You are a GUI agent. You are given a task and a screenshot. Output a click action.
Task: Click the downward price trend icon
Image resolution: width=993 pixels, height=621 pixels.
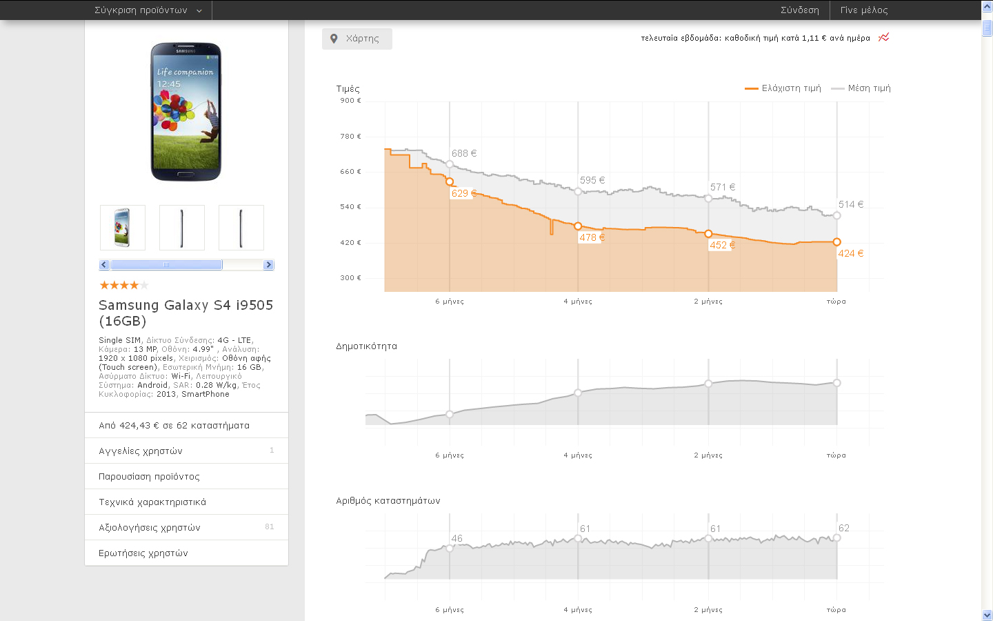[x=884, y=37]
